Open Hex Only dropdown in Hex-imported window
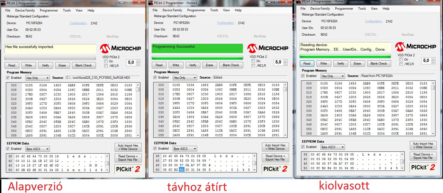The image size is (443, 193). pos(37,78)
